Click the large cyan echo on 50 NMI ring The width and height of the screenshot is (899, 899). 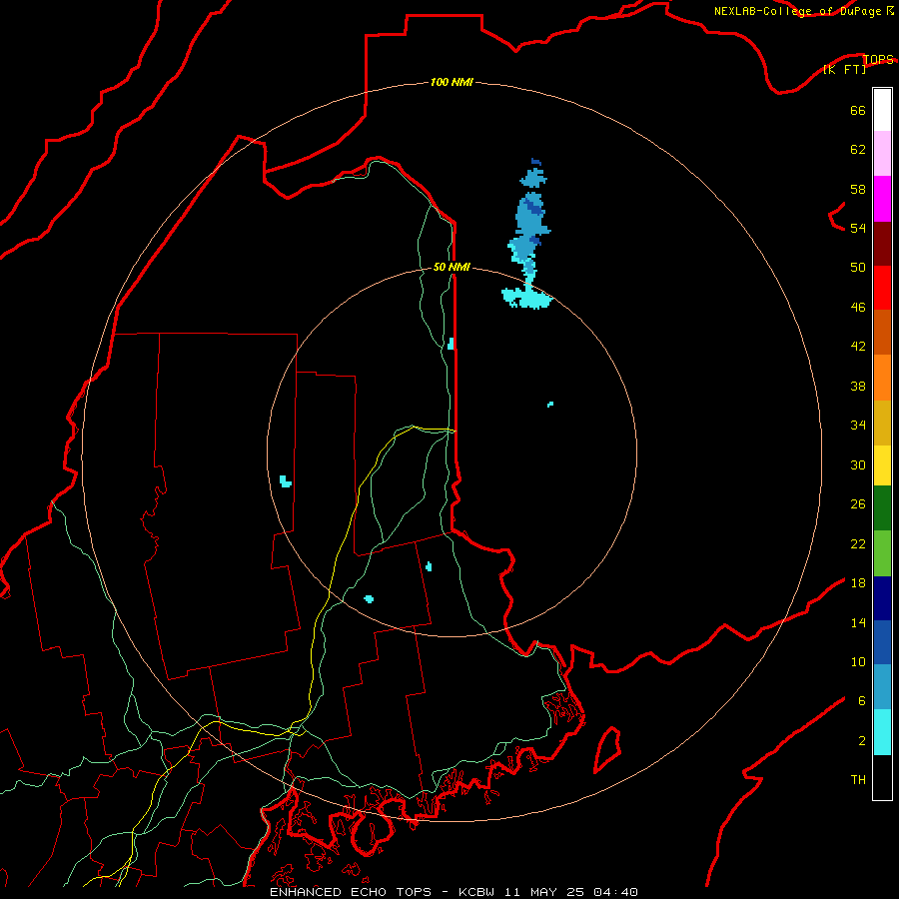point(527,298)
